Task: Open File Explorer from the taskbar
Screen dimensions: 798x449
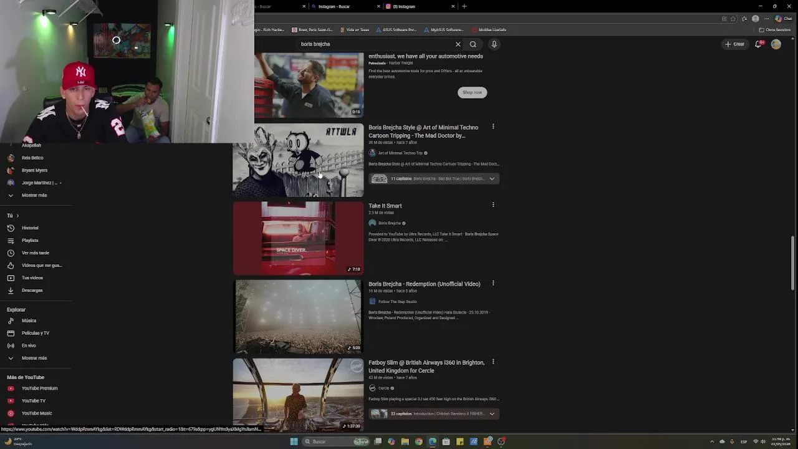Action: coord(405,442)
